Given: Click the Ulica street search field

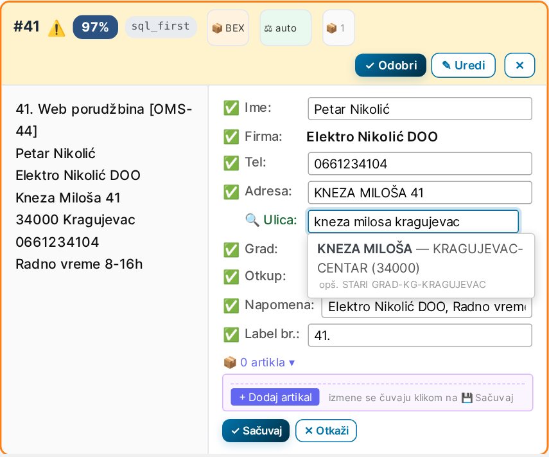Looking at the screenshot, I should point(413,222).
